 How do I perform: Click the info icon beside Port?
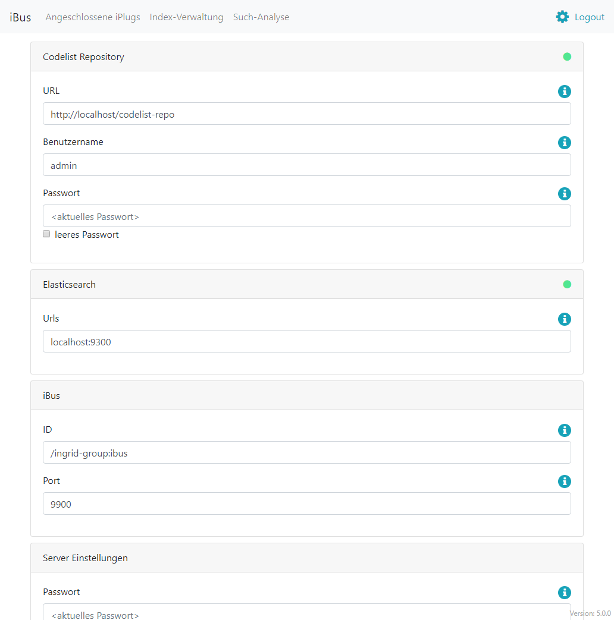pyautogui.click(x=564, y=481)
